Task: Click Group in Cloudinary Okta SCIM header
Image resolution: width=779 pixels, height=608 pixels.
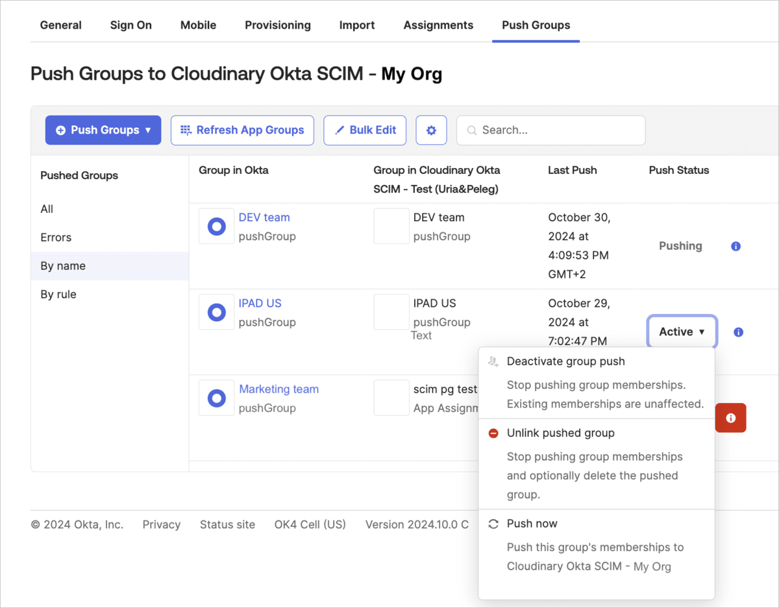Action: pyautogui.click(x=437, y=180)
